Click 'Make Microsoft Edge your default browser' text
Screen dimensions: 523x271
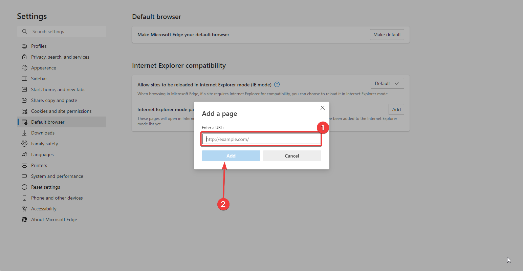(x=183, y=35)
